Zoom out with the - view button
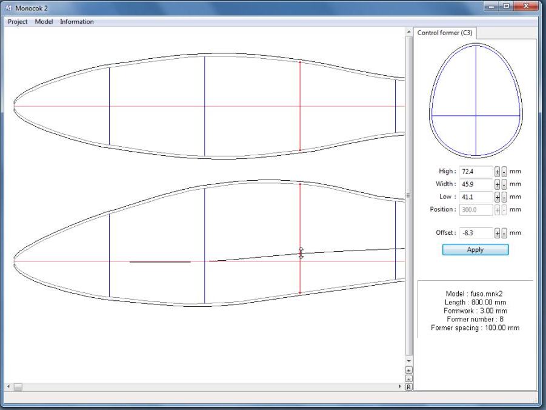 [409, 378]
